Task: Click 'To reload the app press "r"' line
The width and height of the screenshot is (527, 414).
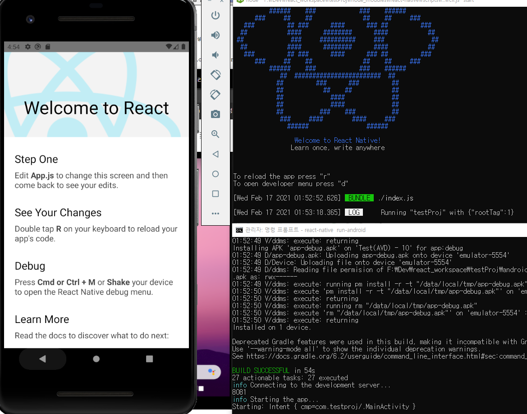Action: pyautogui.click(x=282, y=177)
